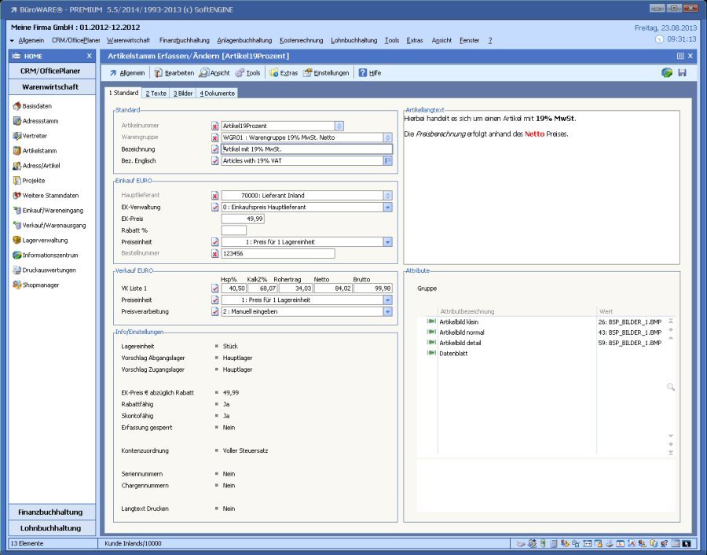Image resolution: width=707 pixels, height=555 pixels.
Task: Click the globe icon in the toolbar
Action: click(667, 72)
